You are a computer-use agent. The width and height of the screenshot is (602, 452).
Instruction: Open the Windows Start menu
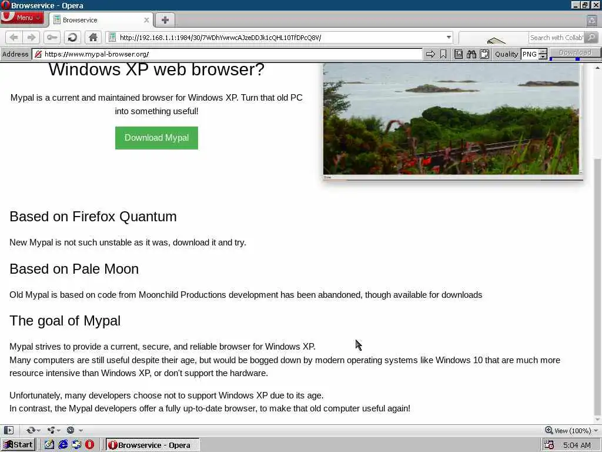click(18, 445)
